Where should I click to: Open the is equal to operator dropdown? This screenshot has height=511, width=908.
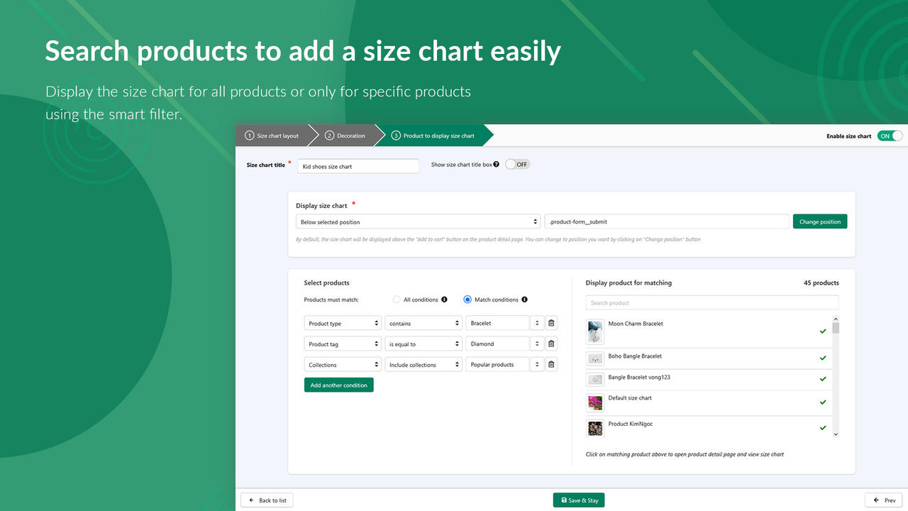[x=423, y=344]
